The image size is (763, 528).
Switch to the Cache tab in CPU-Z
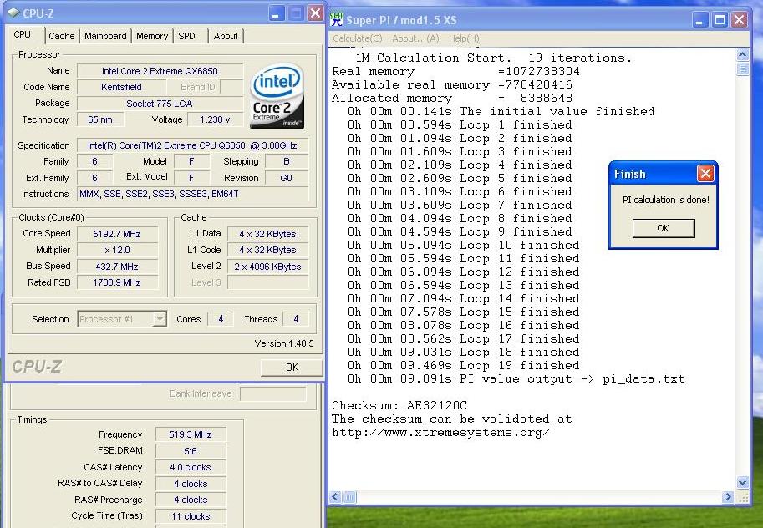(x=61, y=36)
